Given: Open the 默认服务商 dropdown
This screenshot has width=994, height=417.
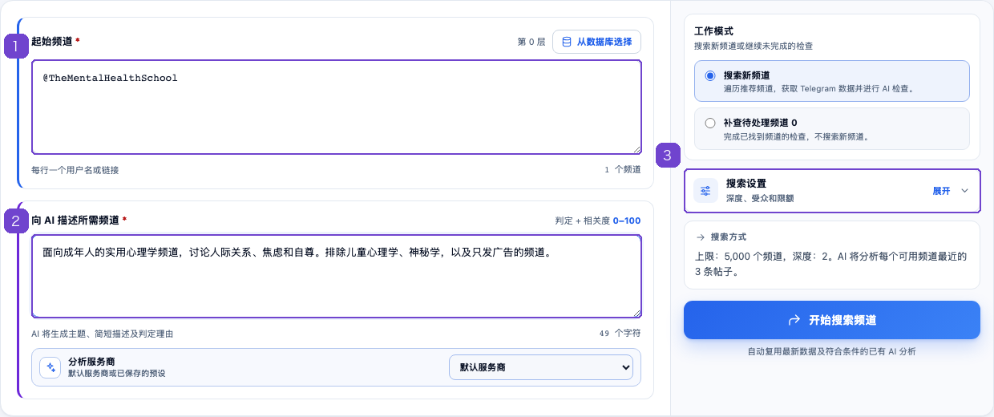Looking at the screenshot, I should [541, 367].
